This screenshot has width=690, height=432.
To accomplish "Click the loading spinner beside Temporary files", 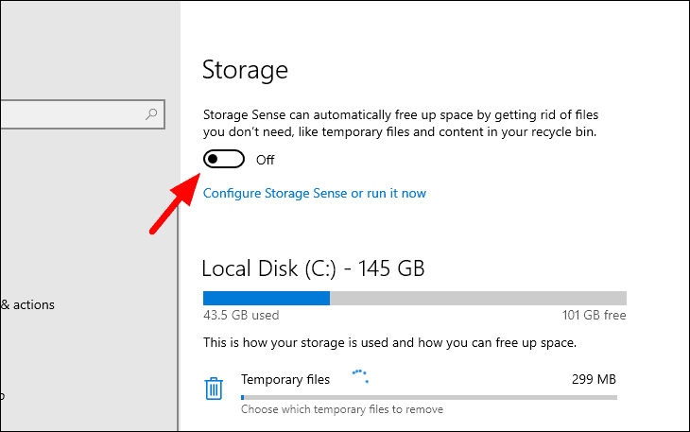I will [x=359, y=378].
